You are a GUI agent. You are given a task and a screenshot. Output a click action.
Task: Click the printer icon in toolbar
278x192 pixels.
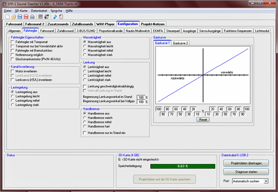point(32,17)
